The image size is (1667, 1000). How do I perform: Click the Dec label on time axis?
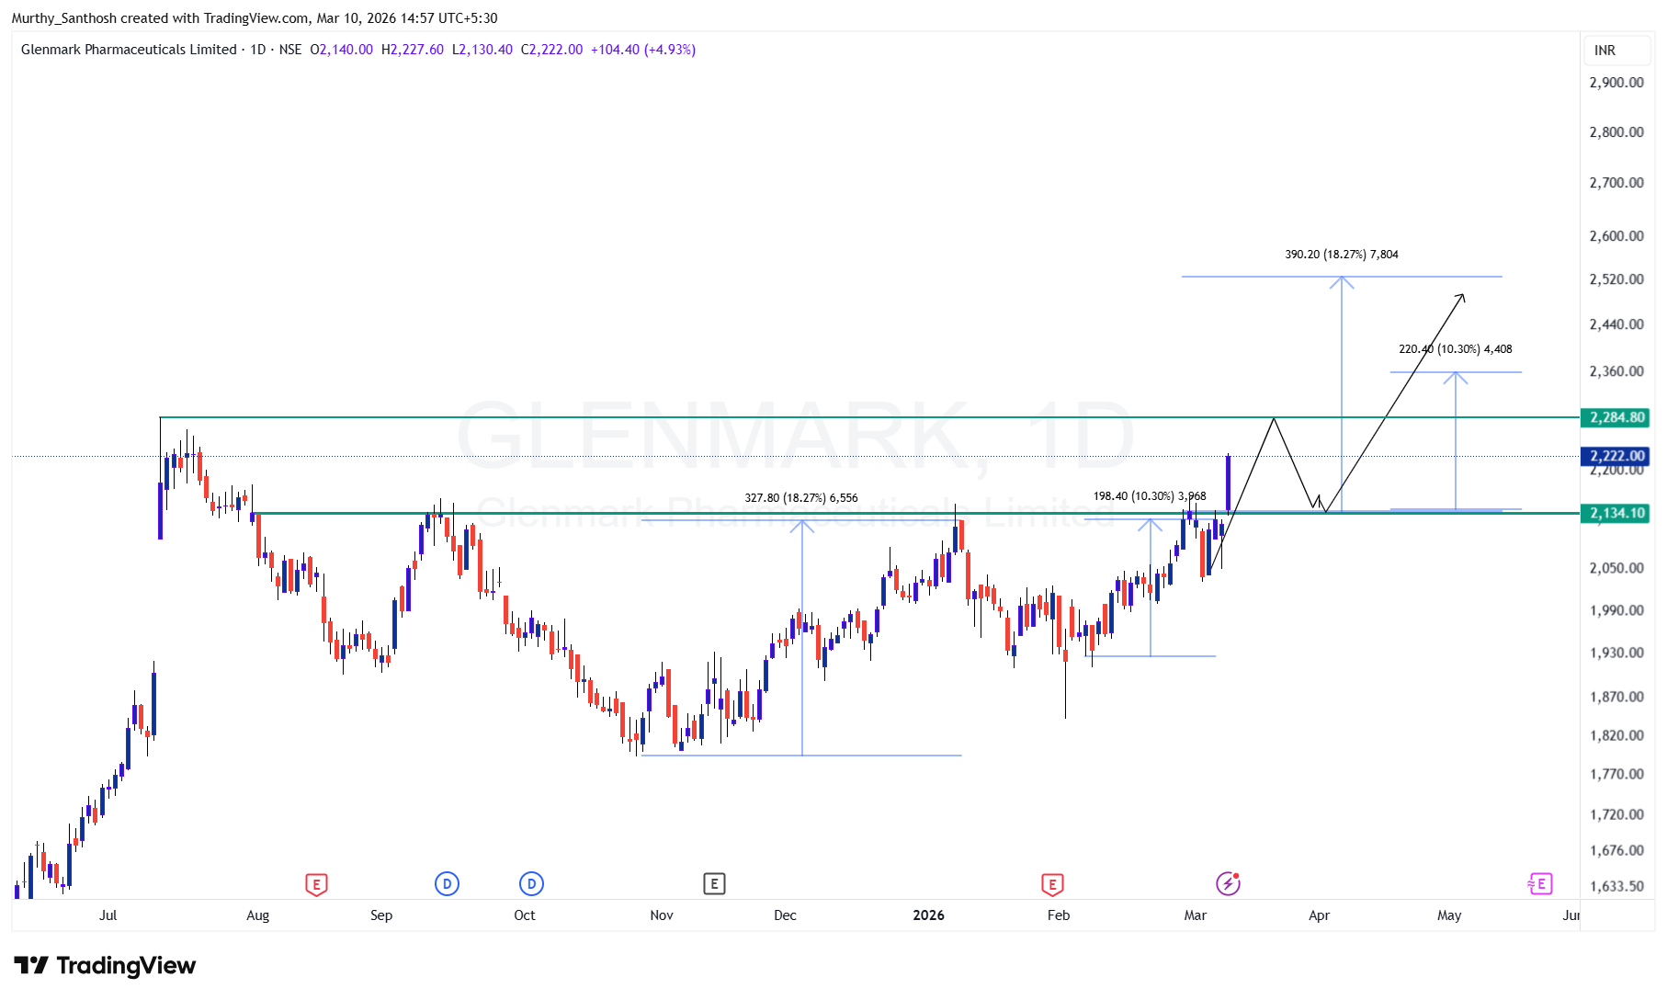[x=786, y=915]
